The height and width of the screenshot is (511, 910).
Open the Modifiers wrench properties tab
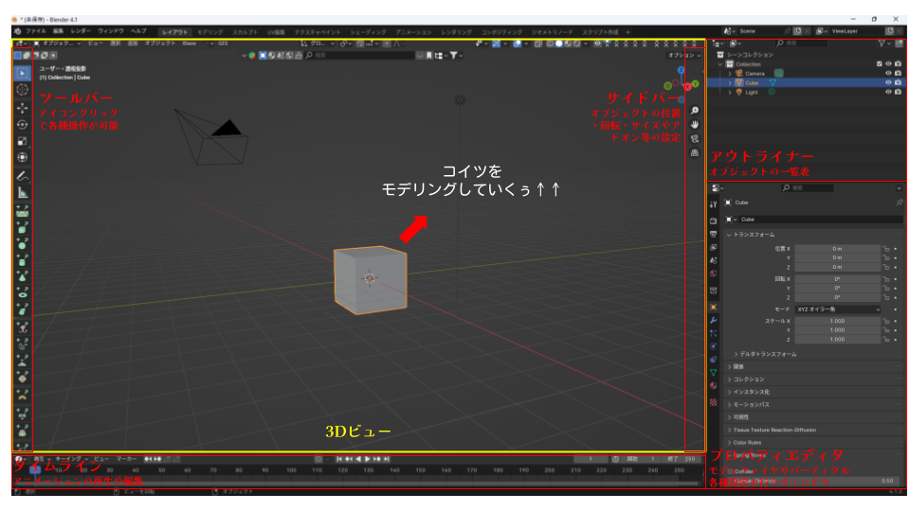tap(714, 320)
